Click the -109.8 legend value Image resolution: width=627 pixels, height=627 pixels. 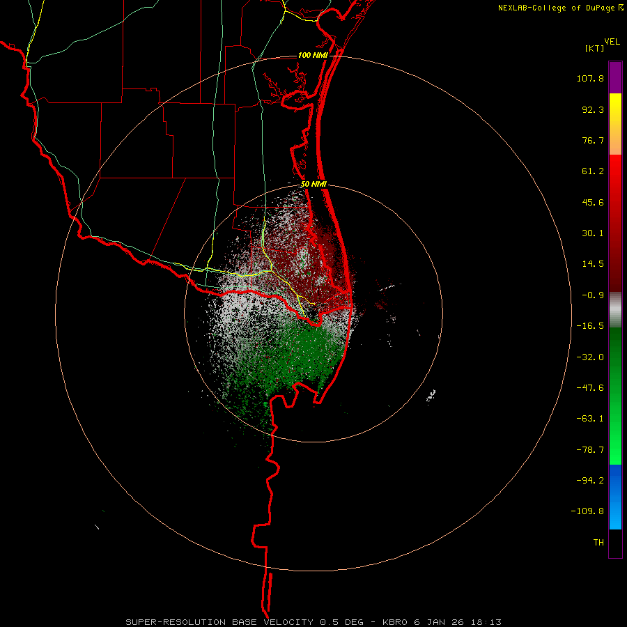coord(587,511)
